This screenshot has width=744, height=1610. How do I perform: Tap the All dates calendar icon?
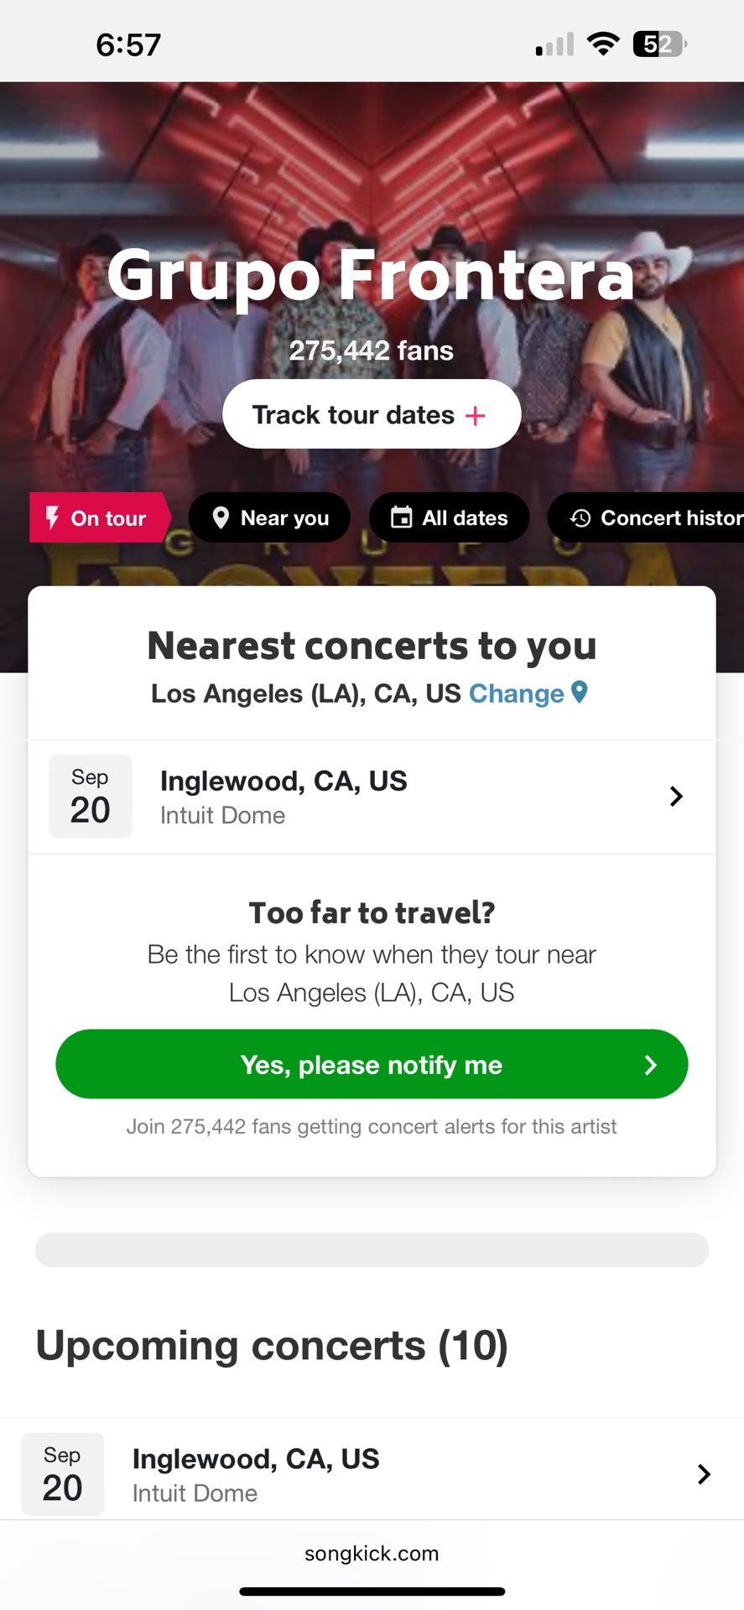(x=402, y=517)
